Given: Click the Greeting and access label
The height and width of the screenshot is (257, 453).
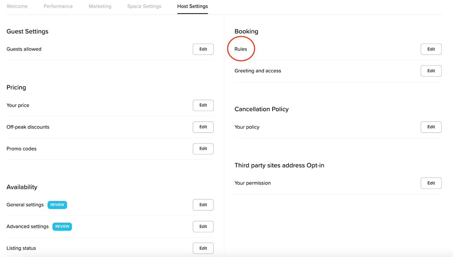Looking at the screenshot, I should (258, 71).
